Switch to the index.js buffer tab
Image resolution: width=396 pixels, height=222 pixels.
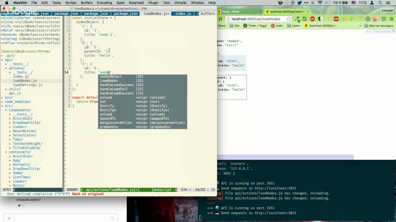click(x=183, y=14)
